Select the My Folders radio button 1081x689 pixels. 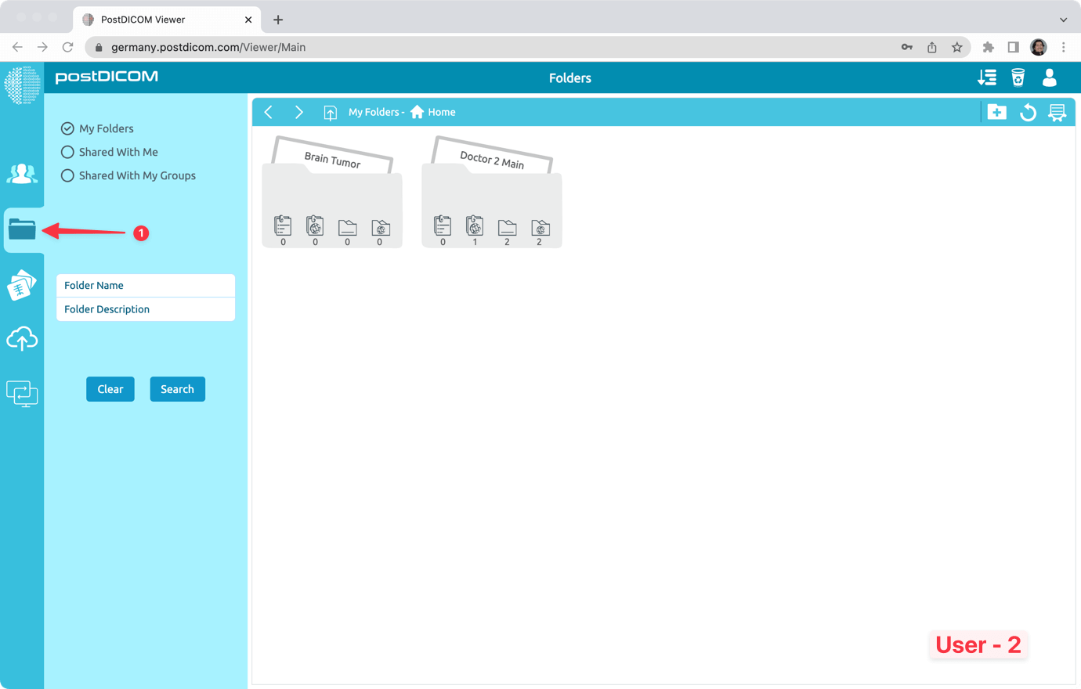(67, 128)
